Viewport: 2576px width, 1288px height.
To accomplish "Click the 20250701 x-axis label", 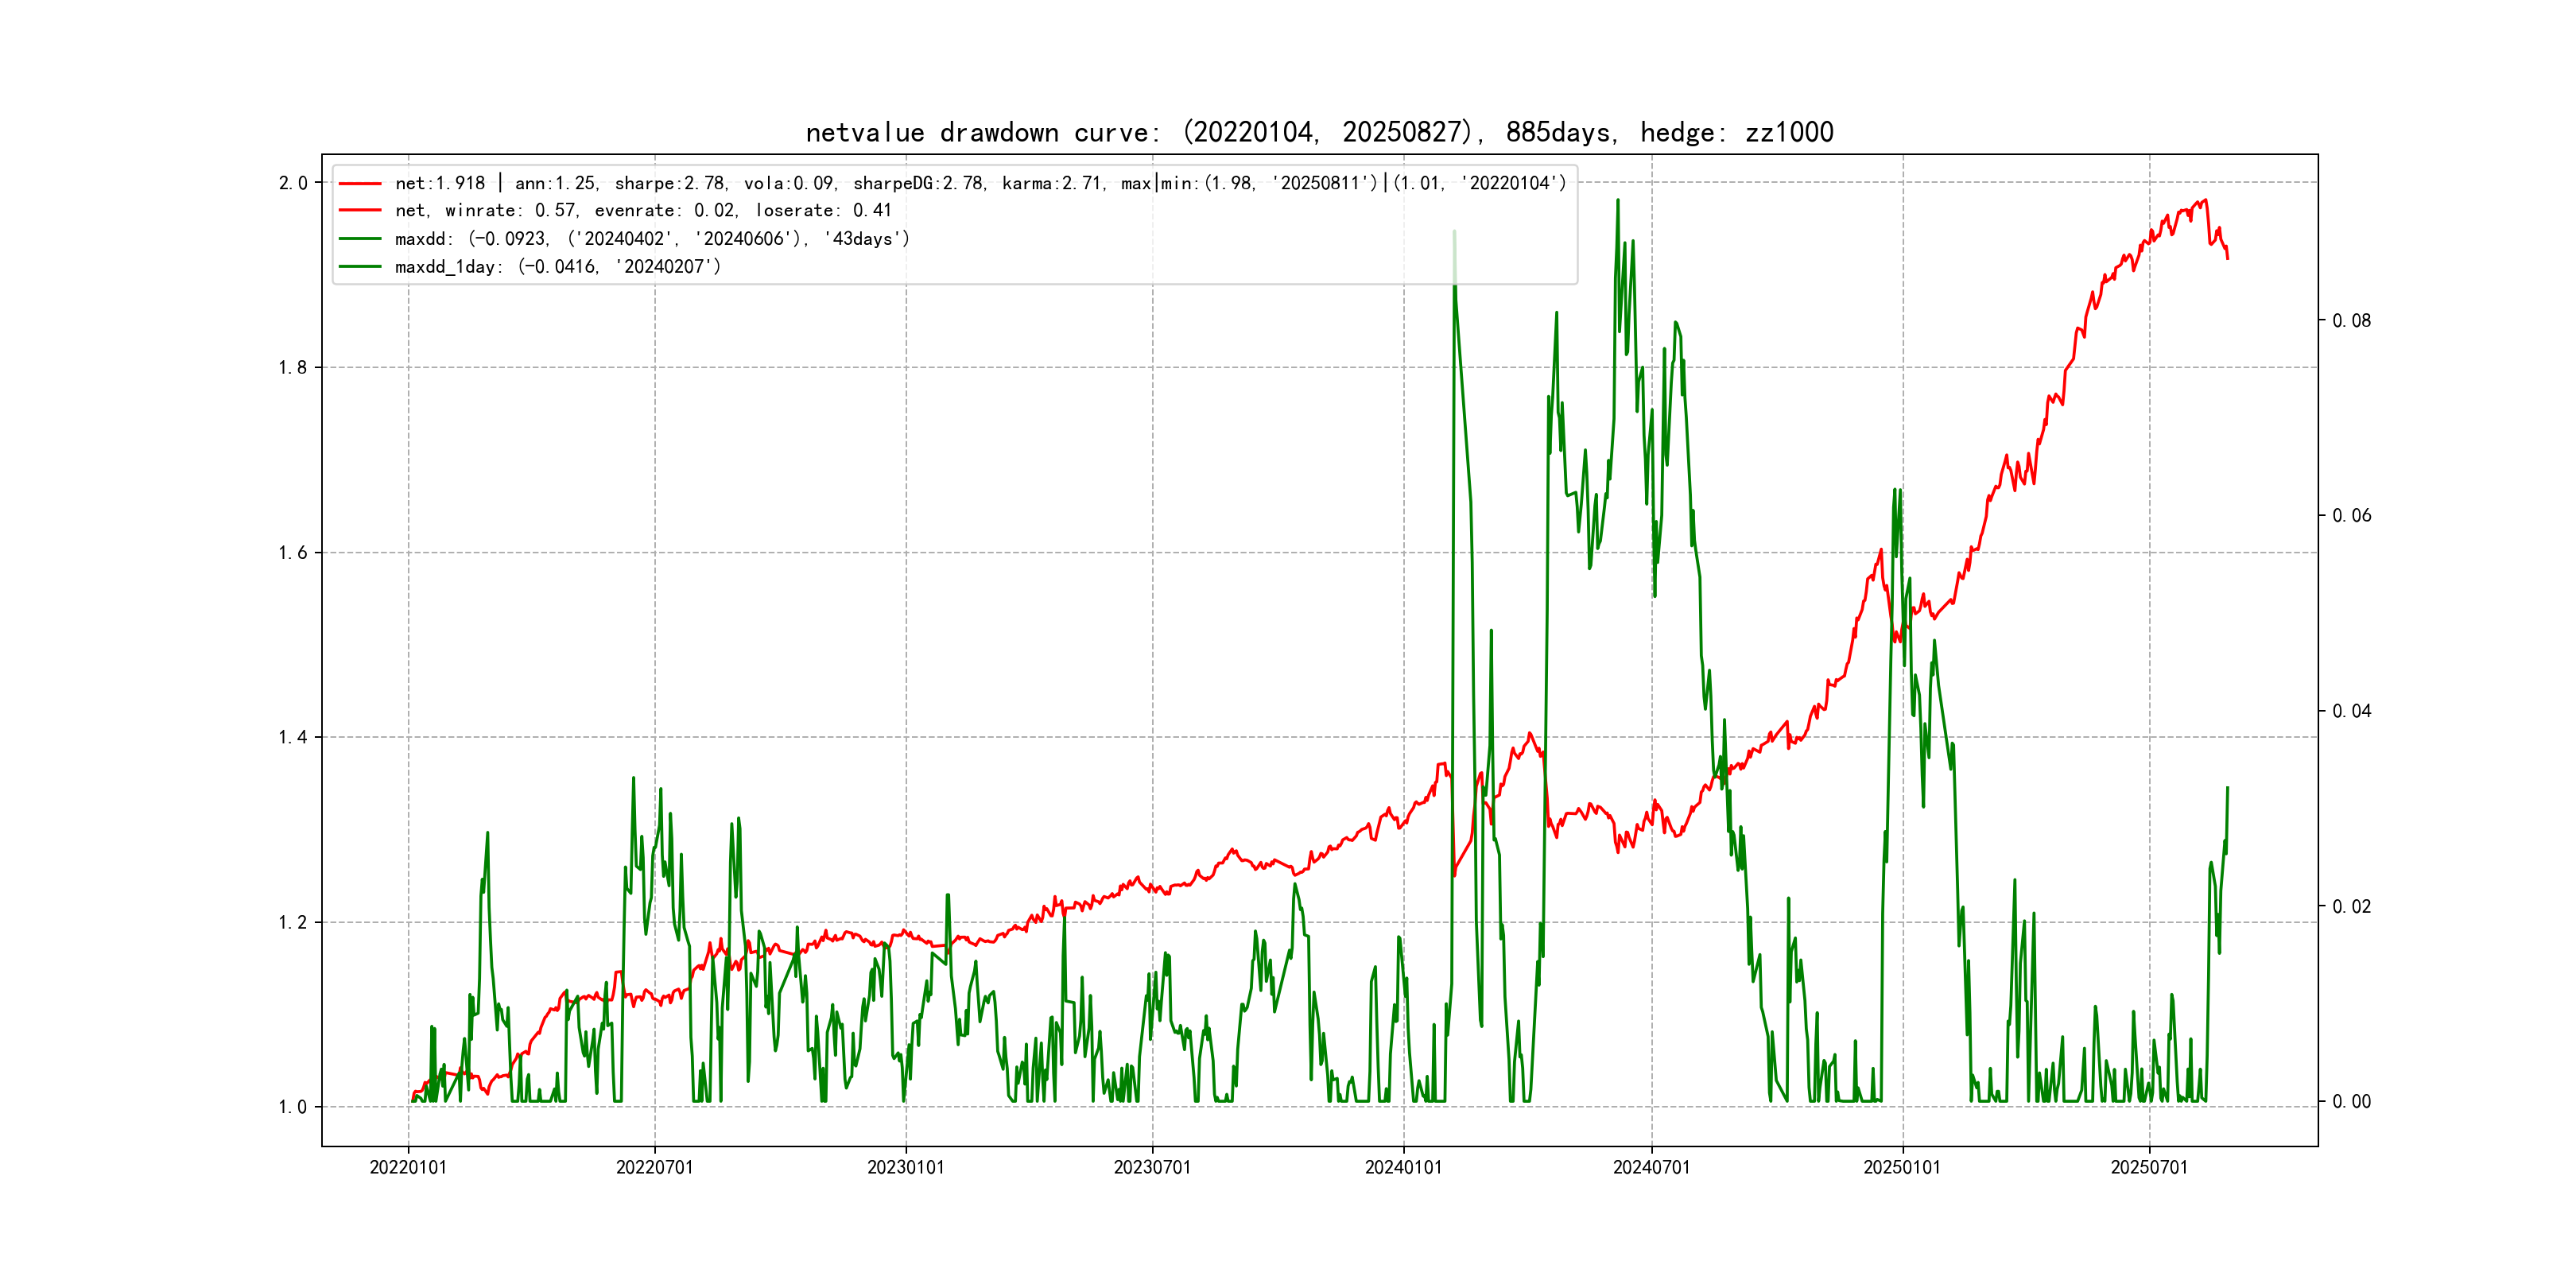I will (x=2149, y=1167).
